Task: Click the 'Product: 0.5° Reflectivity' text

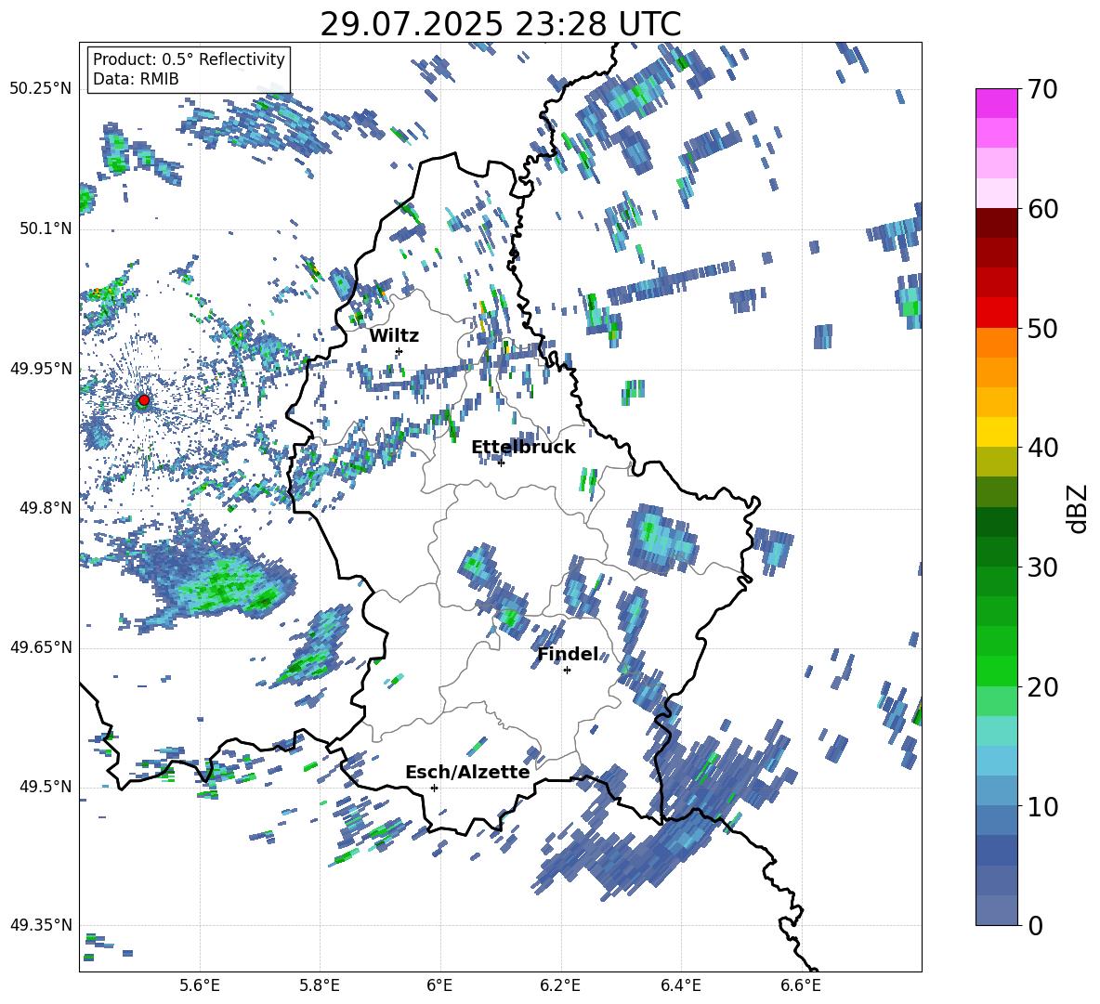Action: [x=189, y=59]
